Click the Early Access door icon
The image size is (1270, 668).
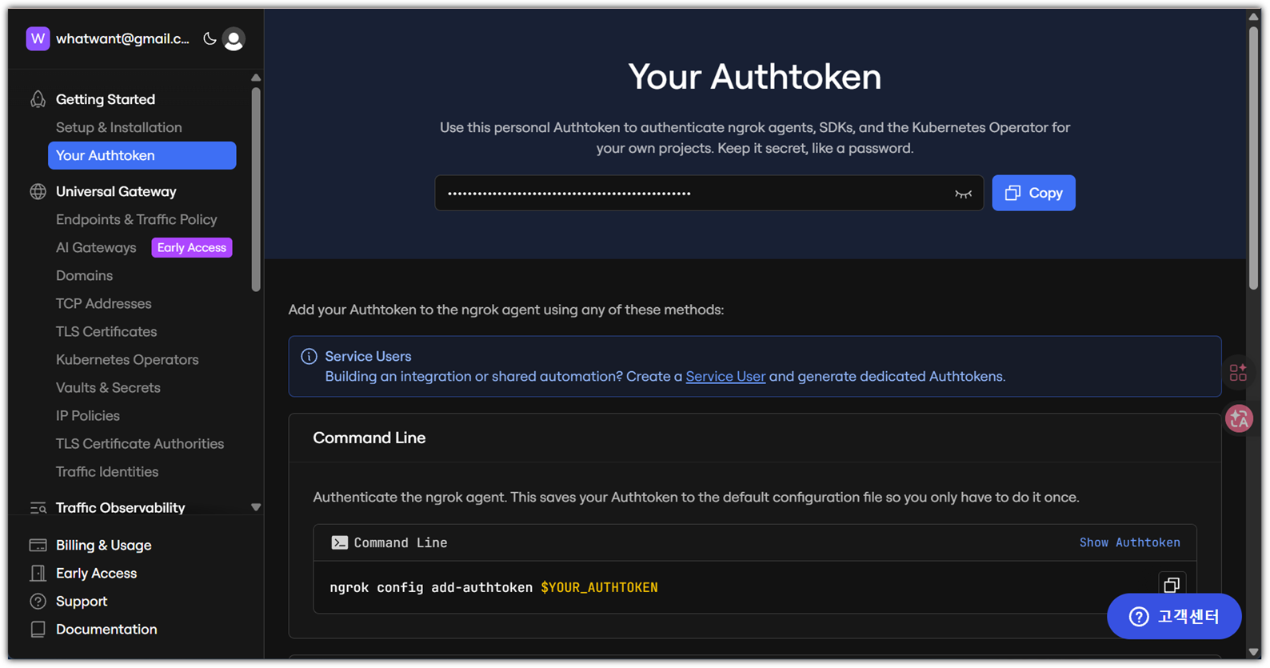(38, 573)
